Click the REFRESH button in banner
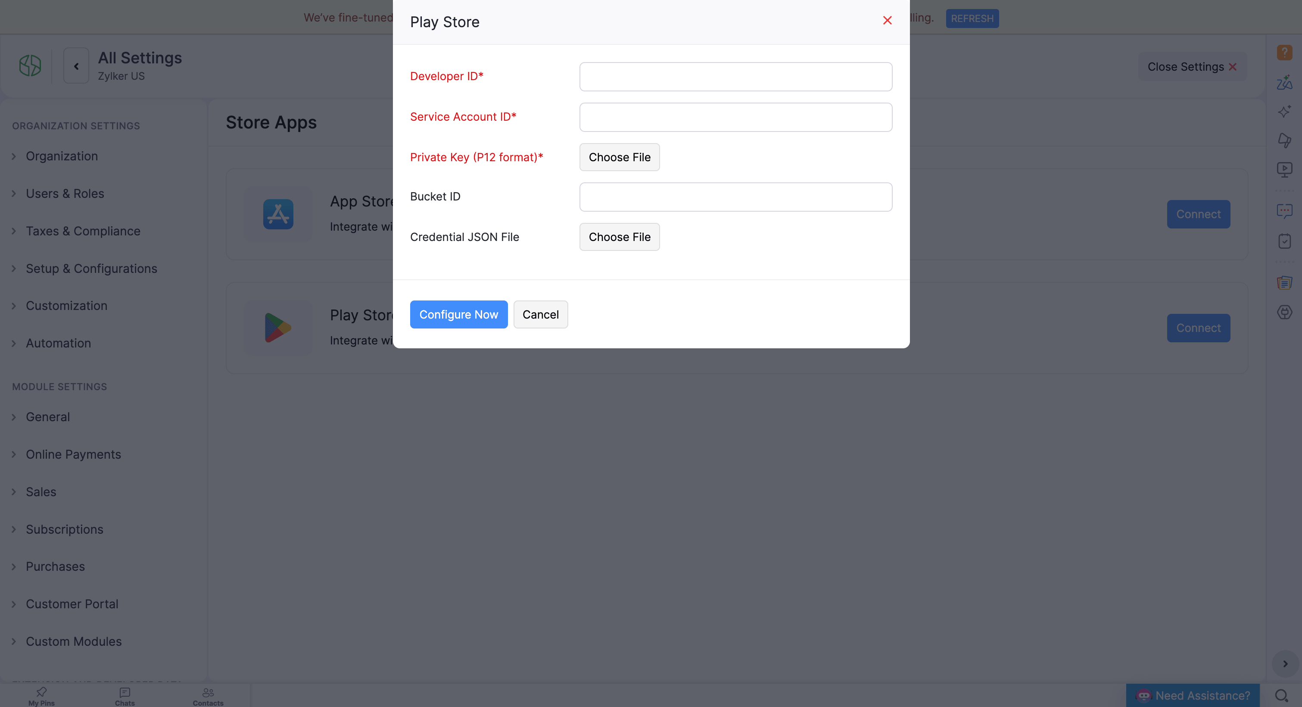 972,18
